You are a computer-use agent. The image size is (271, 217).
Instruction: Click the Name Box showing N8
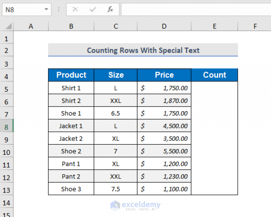[x=26, y=10]
